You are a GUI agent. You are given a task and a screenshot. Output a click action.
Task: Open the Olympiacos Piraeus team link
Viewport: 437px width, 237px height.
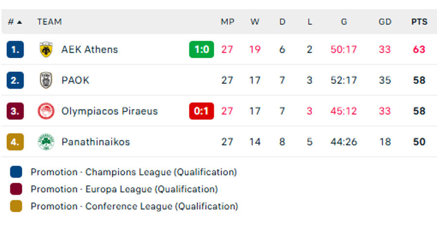click(x=109, y=111)
